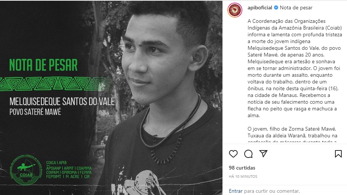Like the post with heart icon

click(x=233, y=154)
